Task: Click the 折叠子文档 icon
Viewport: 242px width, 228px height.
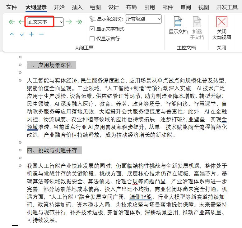Action: point(197,22)
